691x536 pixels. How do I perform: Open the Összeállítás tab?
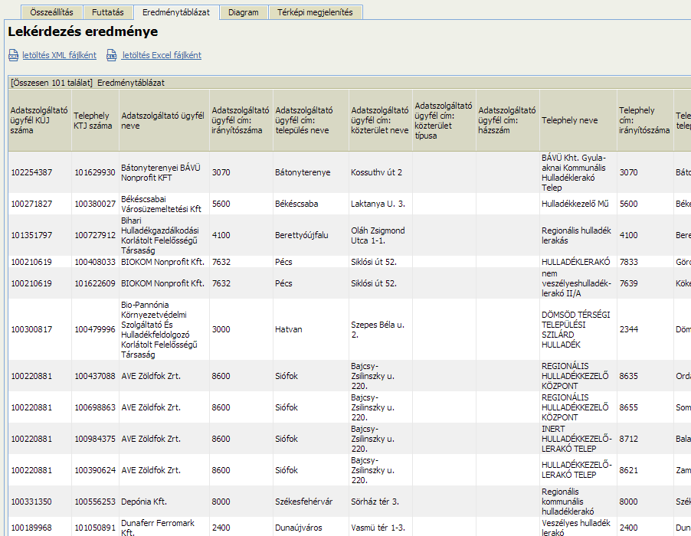coord(51,12)
